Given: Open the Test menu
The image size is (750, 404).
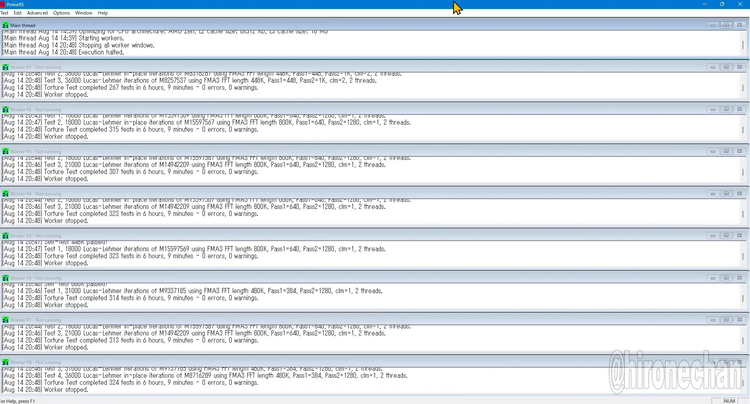Looking at the screenshot, I should click(4, 13).
